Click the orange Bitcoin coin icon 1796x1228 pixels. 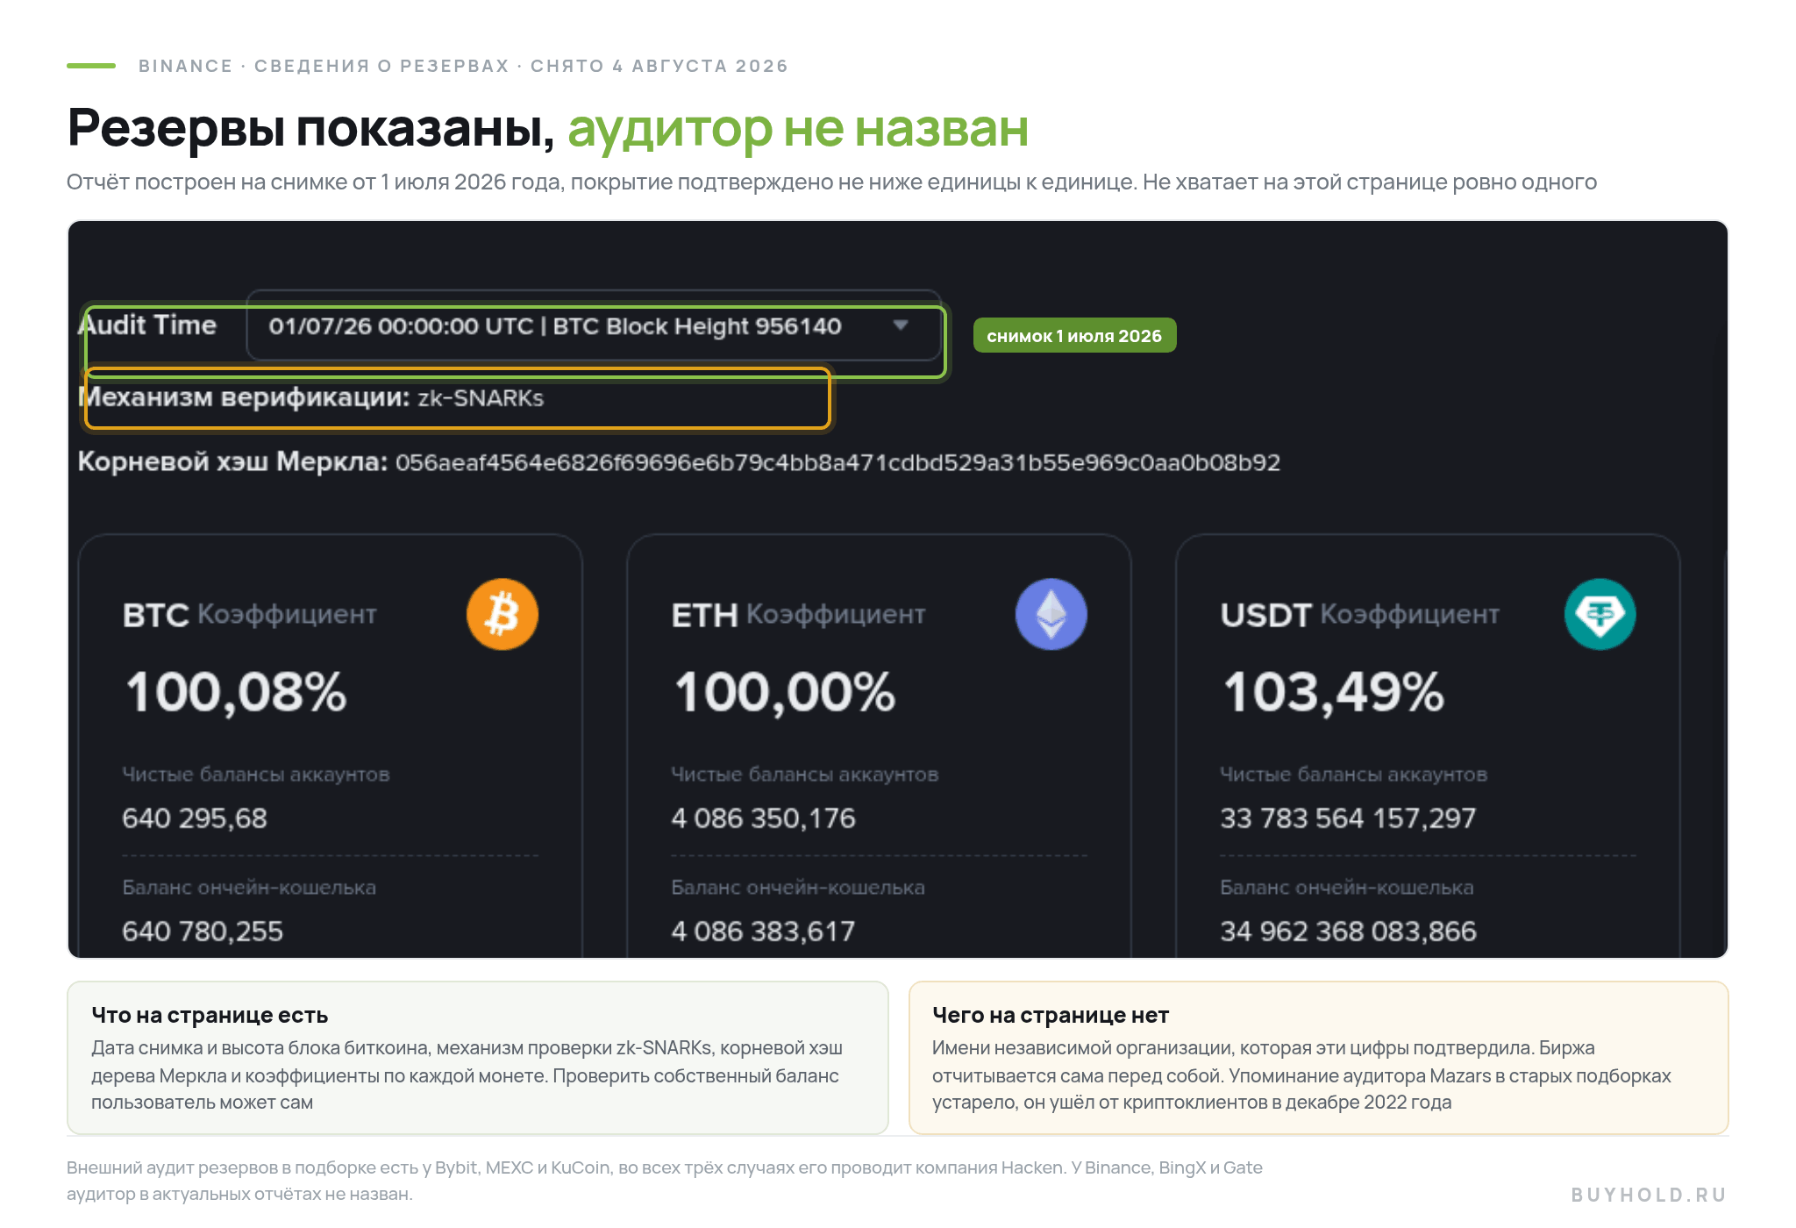502,614
